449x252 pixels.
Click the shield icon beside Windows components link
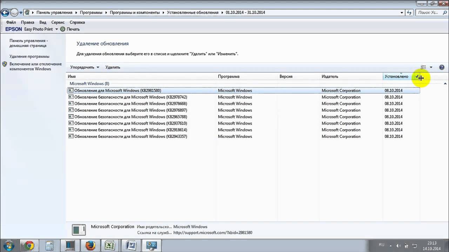5,64
